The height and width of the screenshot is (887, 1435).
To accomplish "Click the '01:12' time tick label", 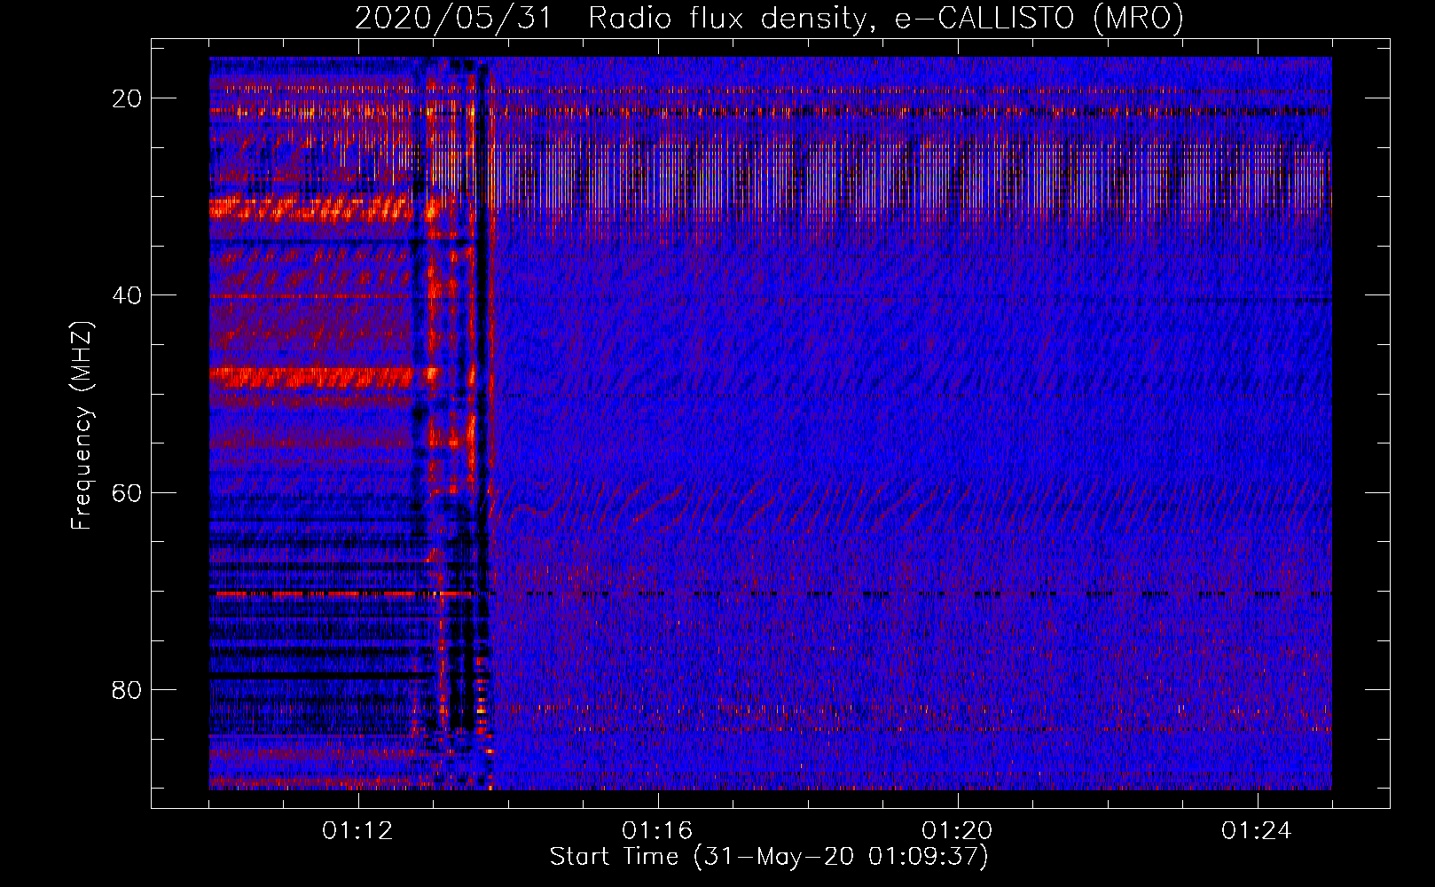I will coord(357,831).
